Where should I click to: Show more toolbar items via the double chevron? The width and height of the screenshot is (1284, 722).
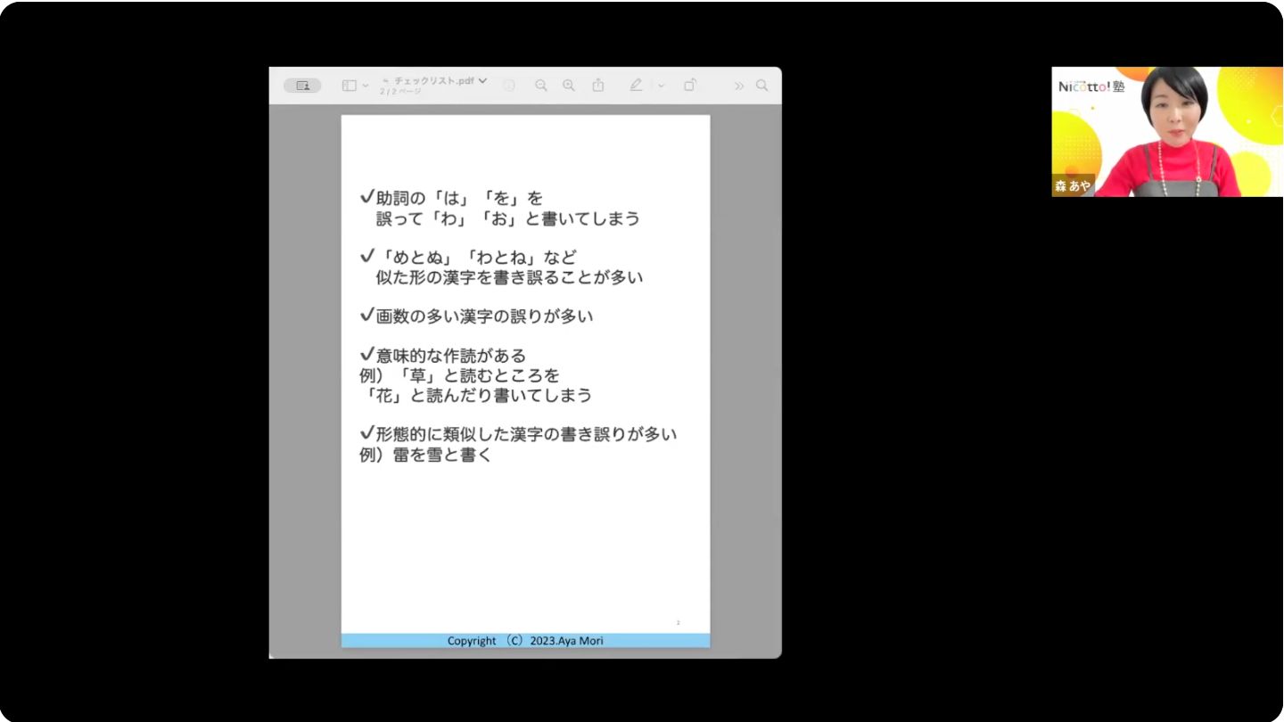[x=738, y=86]
